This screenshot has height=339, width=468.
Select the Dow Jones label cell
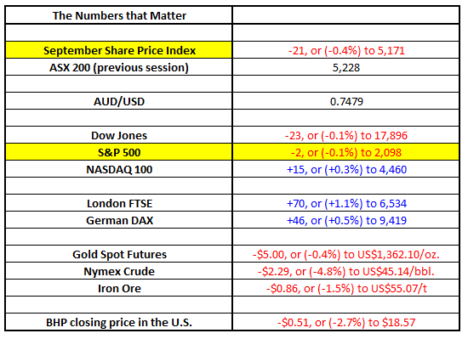pyautogui.click(x=119, y=135)
